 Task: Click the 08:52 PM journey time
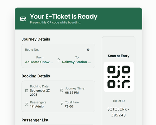[72, 92]
